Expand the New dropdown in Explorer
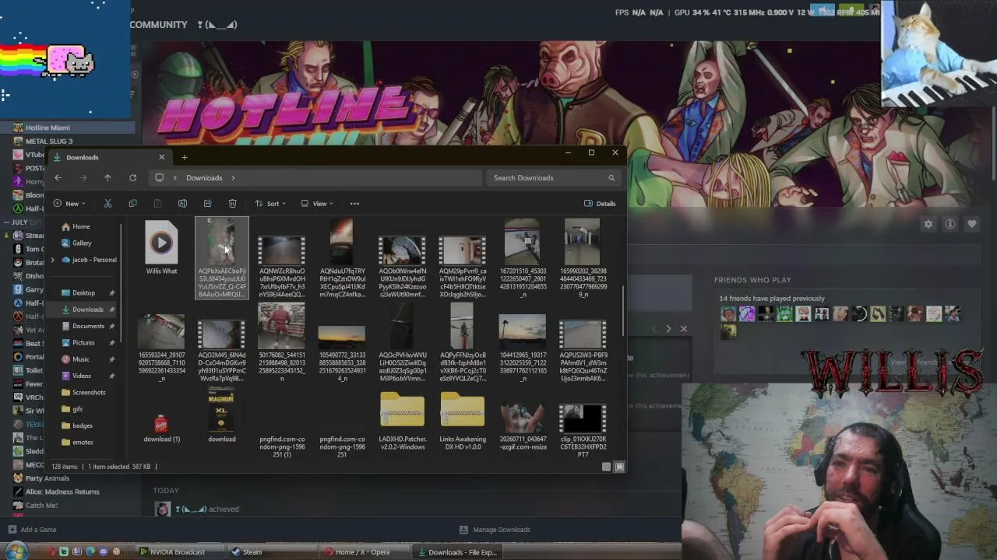The image size is (997, 560). tap(68, 204)
